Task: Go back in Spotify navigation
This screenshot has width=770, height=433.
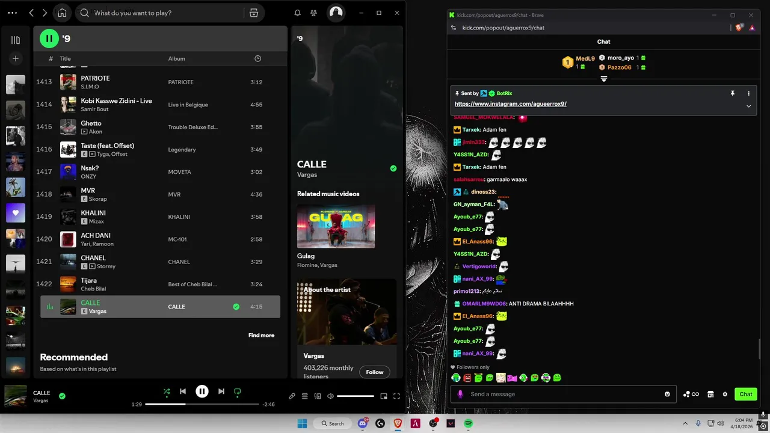Action: [31, 13]
